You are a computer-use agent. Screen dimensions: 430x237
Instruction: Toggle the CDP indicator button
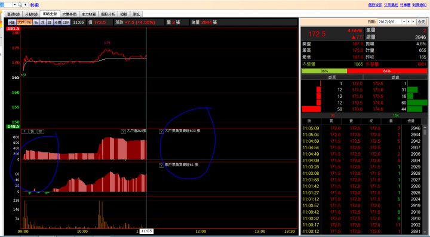66,23
